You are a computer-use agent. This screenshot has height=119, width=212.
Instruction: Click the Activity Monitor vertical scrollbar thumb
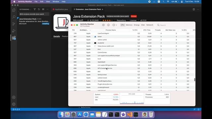[x=194, y=80]
